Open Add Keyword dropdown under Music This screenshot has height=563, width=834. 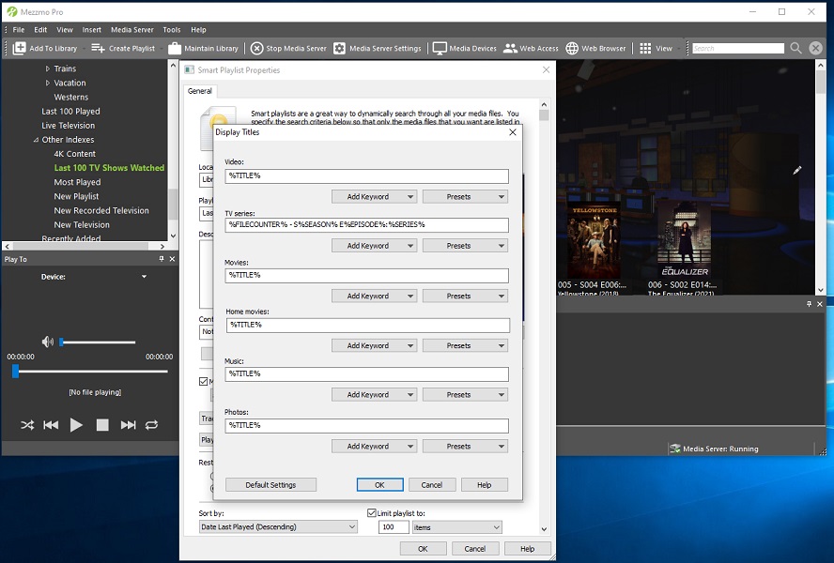point(374,394)
